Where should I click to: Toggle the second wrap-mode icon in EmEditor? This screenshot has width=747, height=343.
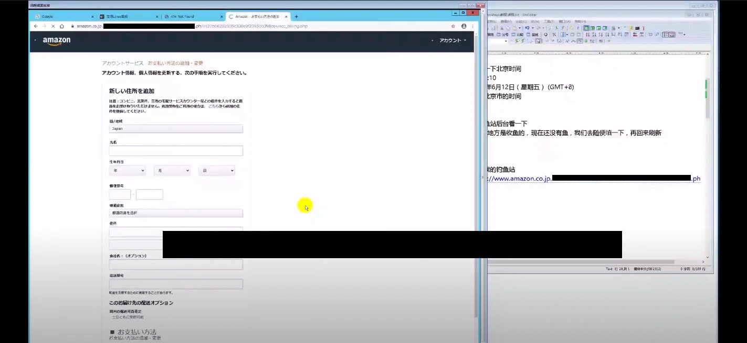pos(592,28)
